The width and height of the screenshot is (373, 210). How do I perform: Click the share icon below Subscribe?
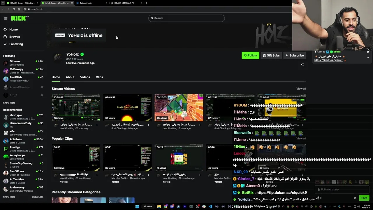[302, 64]
